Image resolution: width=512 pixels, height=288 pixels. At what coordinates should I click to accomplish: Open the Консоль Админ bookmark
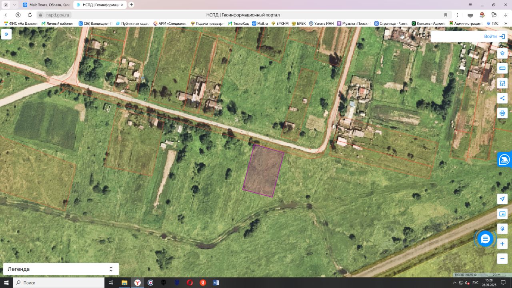[x=428, y=23]
